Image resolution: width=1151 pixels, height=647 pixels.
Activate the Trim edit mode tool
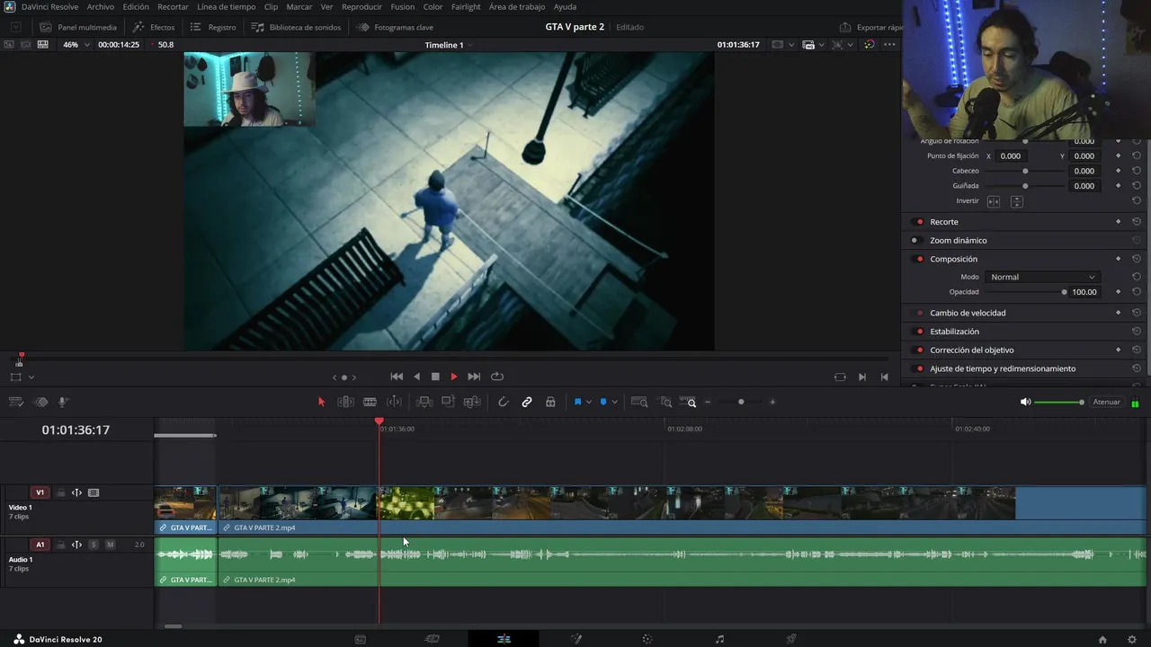pos(345,402)
